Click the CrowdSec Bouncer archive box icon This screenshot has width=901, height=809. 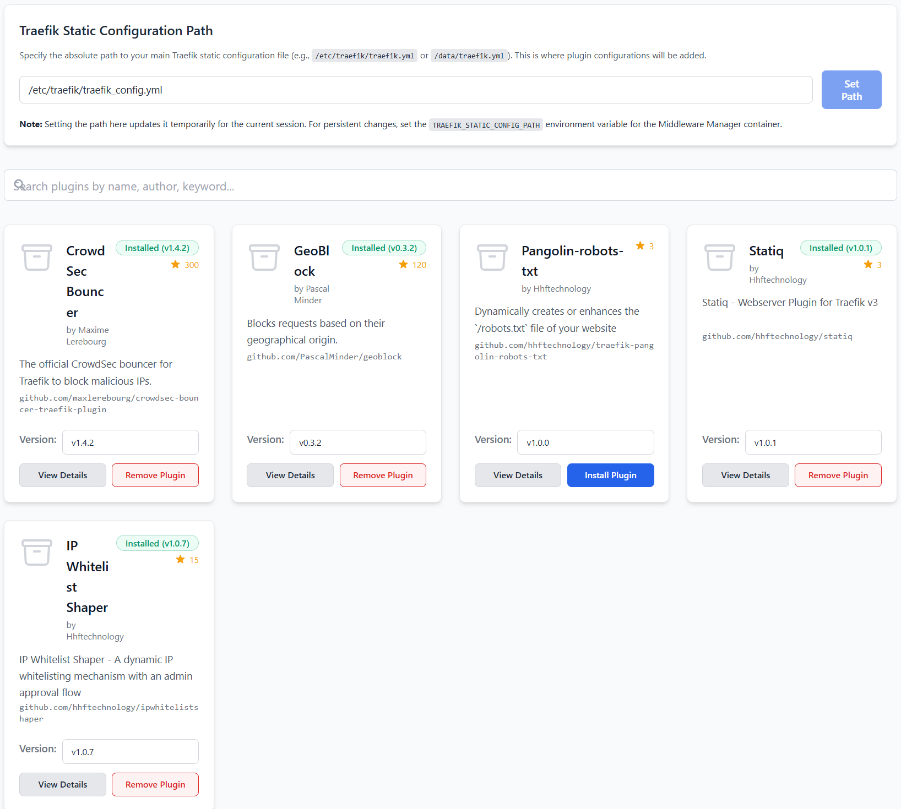click(37, 258)
